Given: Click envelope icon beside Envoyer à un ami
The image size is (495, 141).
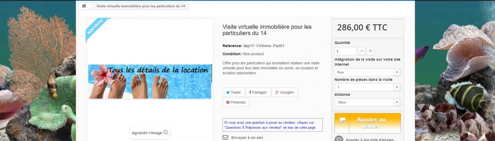Looking at the screenshot, I should pyautogui.click(x=225, y=138).
